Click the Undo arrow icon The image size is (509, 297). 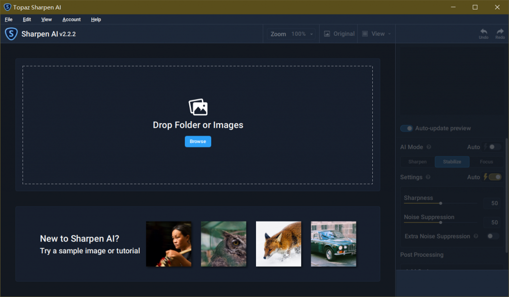[x=483, y=31]
